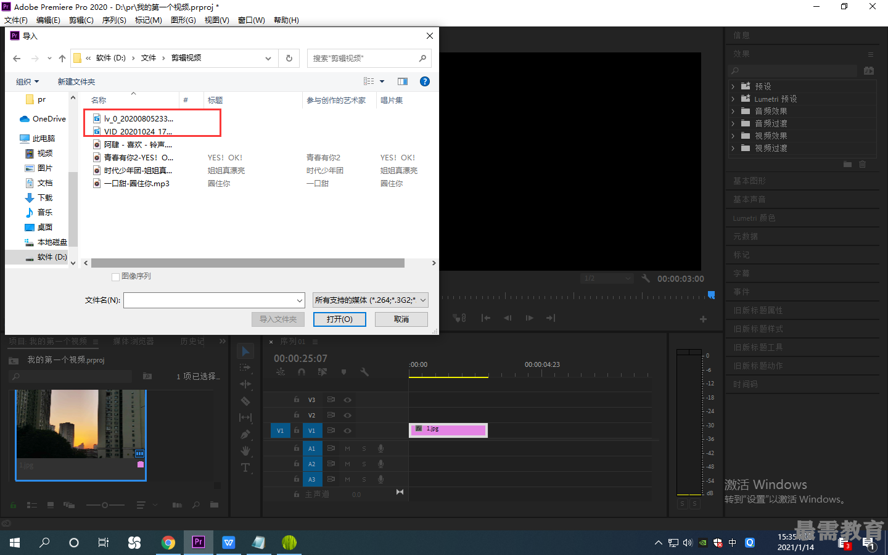Select the Slip tool

click(x=245, y=417)
